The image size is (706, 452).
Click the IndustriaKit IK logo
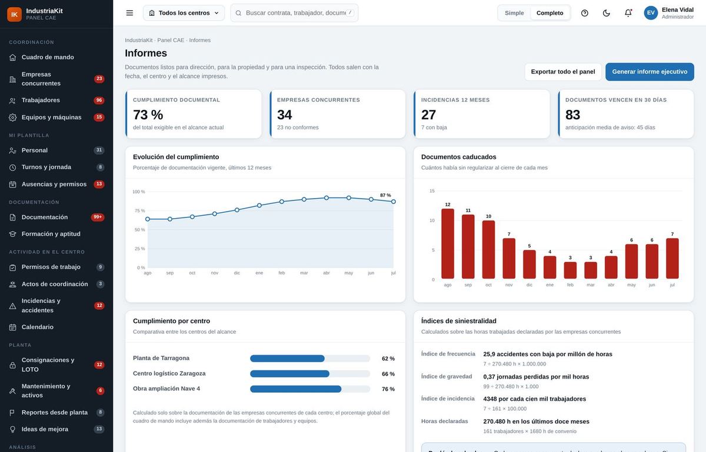pyautogui.click(x=14, y=14)
